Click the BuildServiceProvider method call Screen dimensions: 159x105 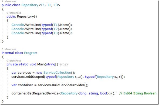click(x=68, y=85)
